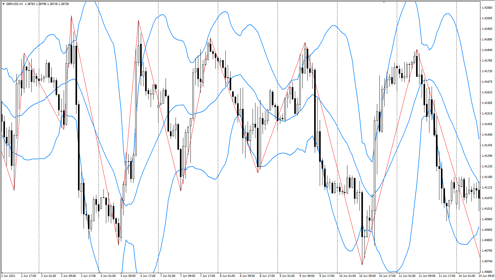
Task: Click the gray chart shift triangle marker
Action: pyautogui.click(x=384, y=2)
